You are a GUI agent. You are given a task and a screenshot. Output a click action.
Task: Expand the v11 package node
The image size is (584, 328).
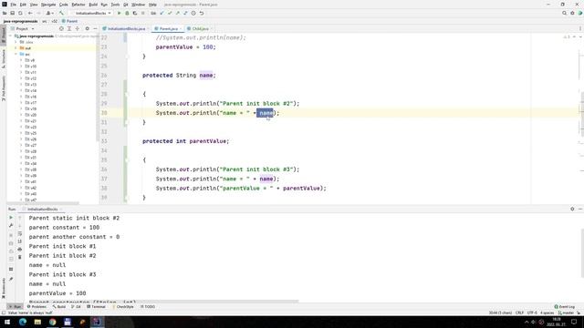coord(21,73)
